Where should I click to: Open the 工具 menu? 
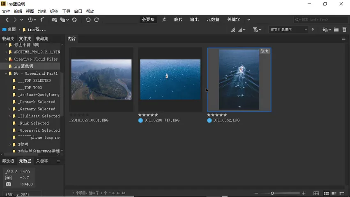pyautogui.click(x=66, y=11)
